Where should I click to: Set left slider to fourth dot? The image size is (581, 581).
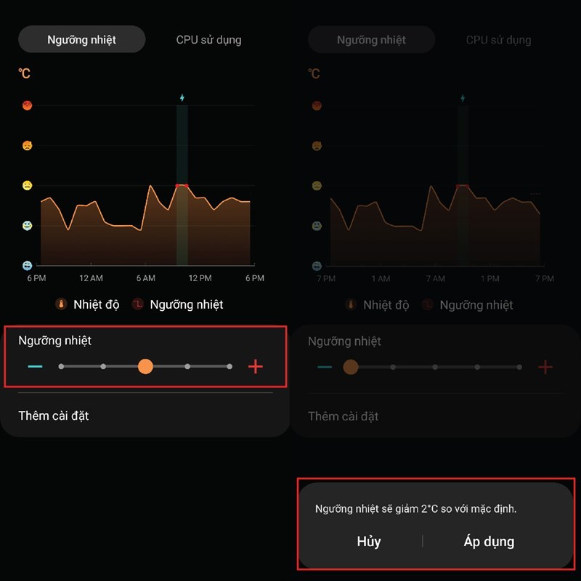(x=187, y=367)
